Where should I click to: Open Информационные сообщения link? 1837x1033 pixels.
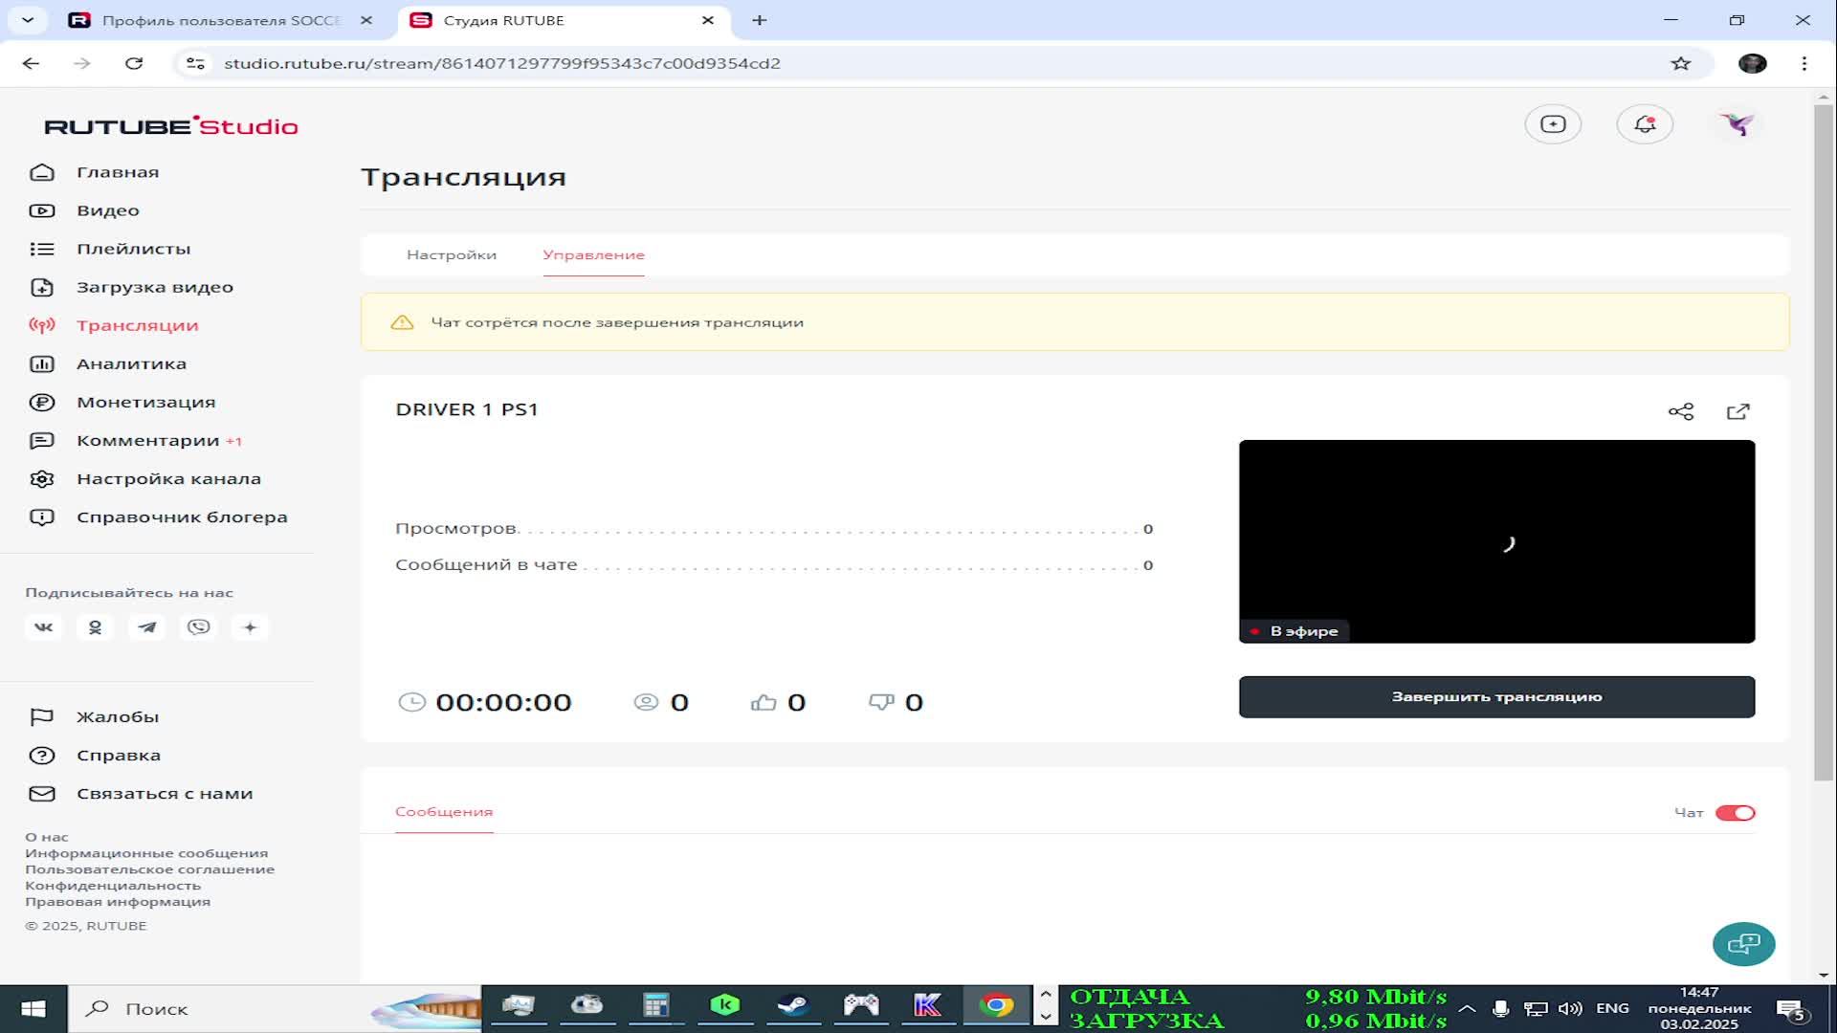146,853
